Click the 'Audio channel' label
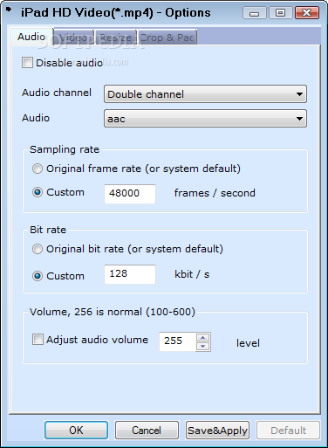The image size is (328, 448). tap(57, 93)
